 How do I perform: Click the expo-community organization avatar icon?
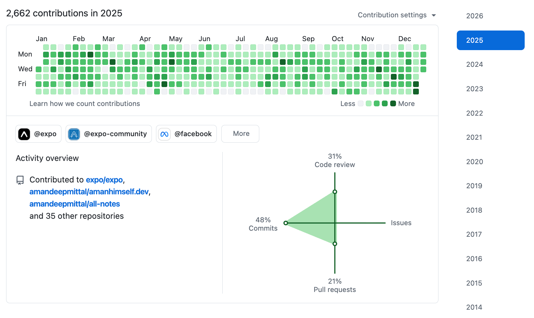coord(74,134)
